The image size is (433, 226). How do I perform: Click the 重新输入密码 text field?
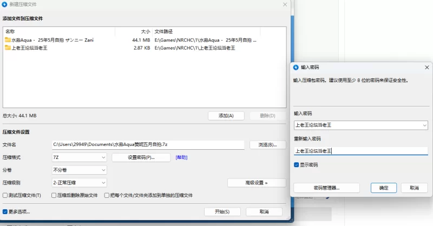coord(360,151)
